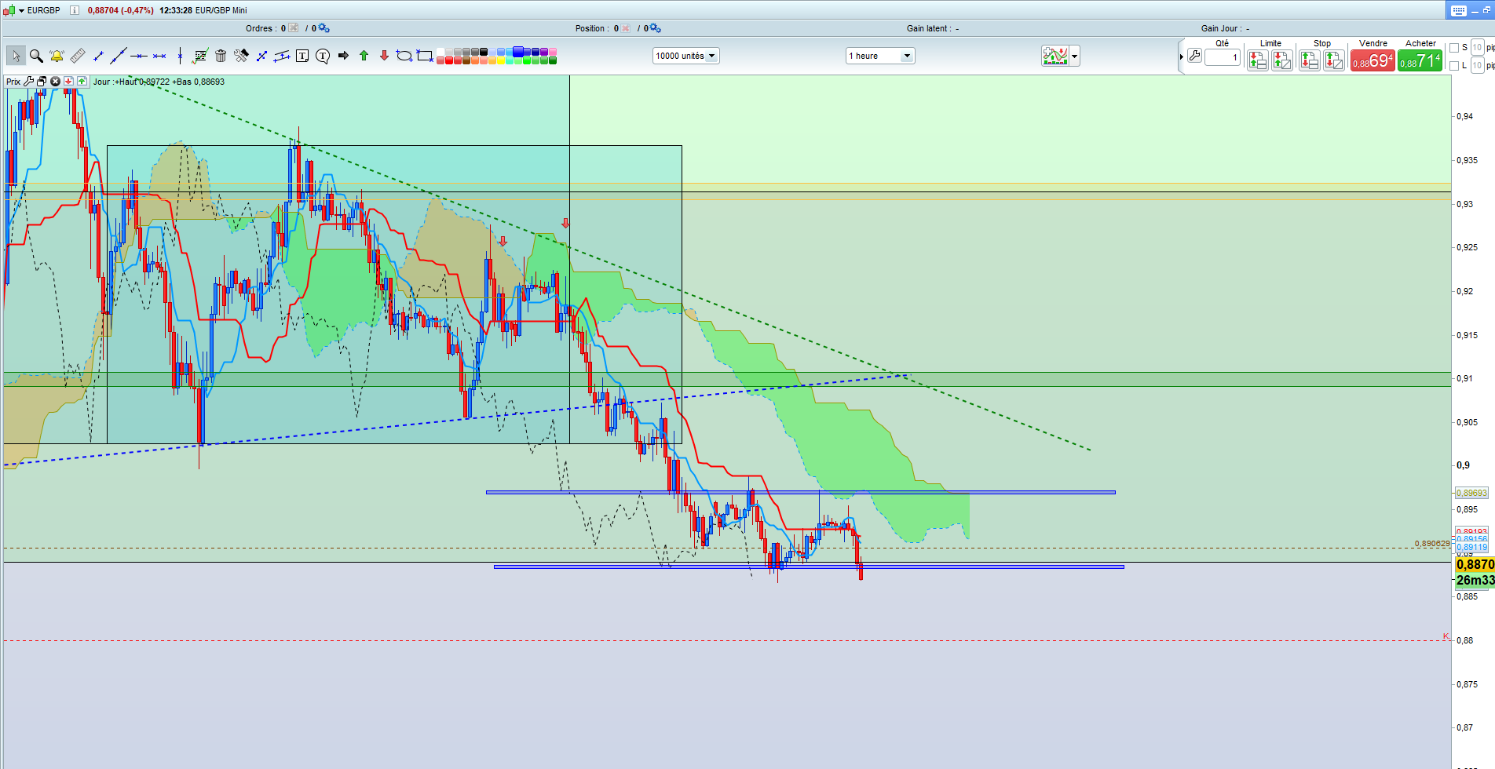Click the trash can delete icon
The image size is (1495, 769).
pos(221,56)
